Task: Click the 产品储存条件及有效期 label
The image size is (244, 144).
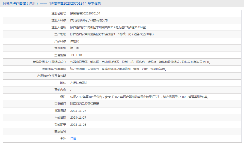Action: 52,76
